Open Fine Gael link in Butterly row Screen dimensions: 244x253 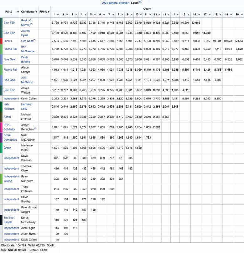pos(9,59)
